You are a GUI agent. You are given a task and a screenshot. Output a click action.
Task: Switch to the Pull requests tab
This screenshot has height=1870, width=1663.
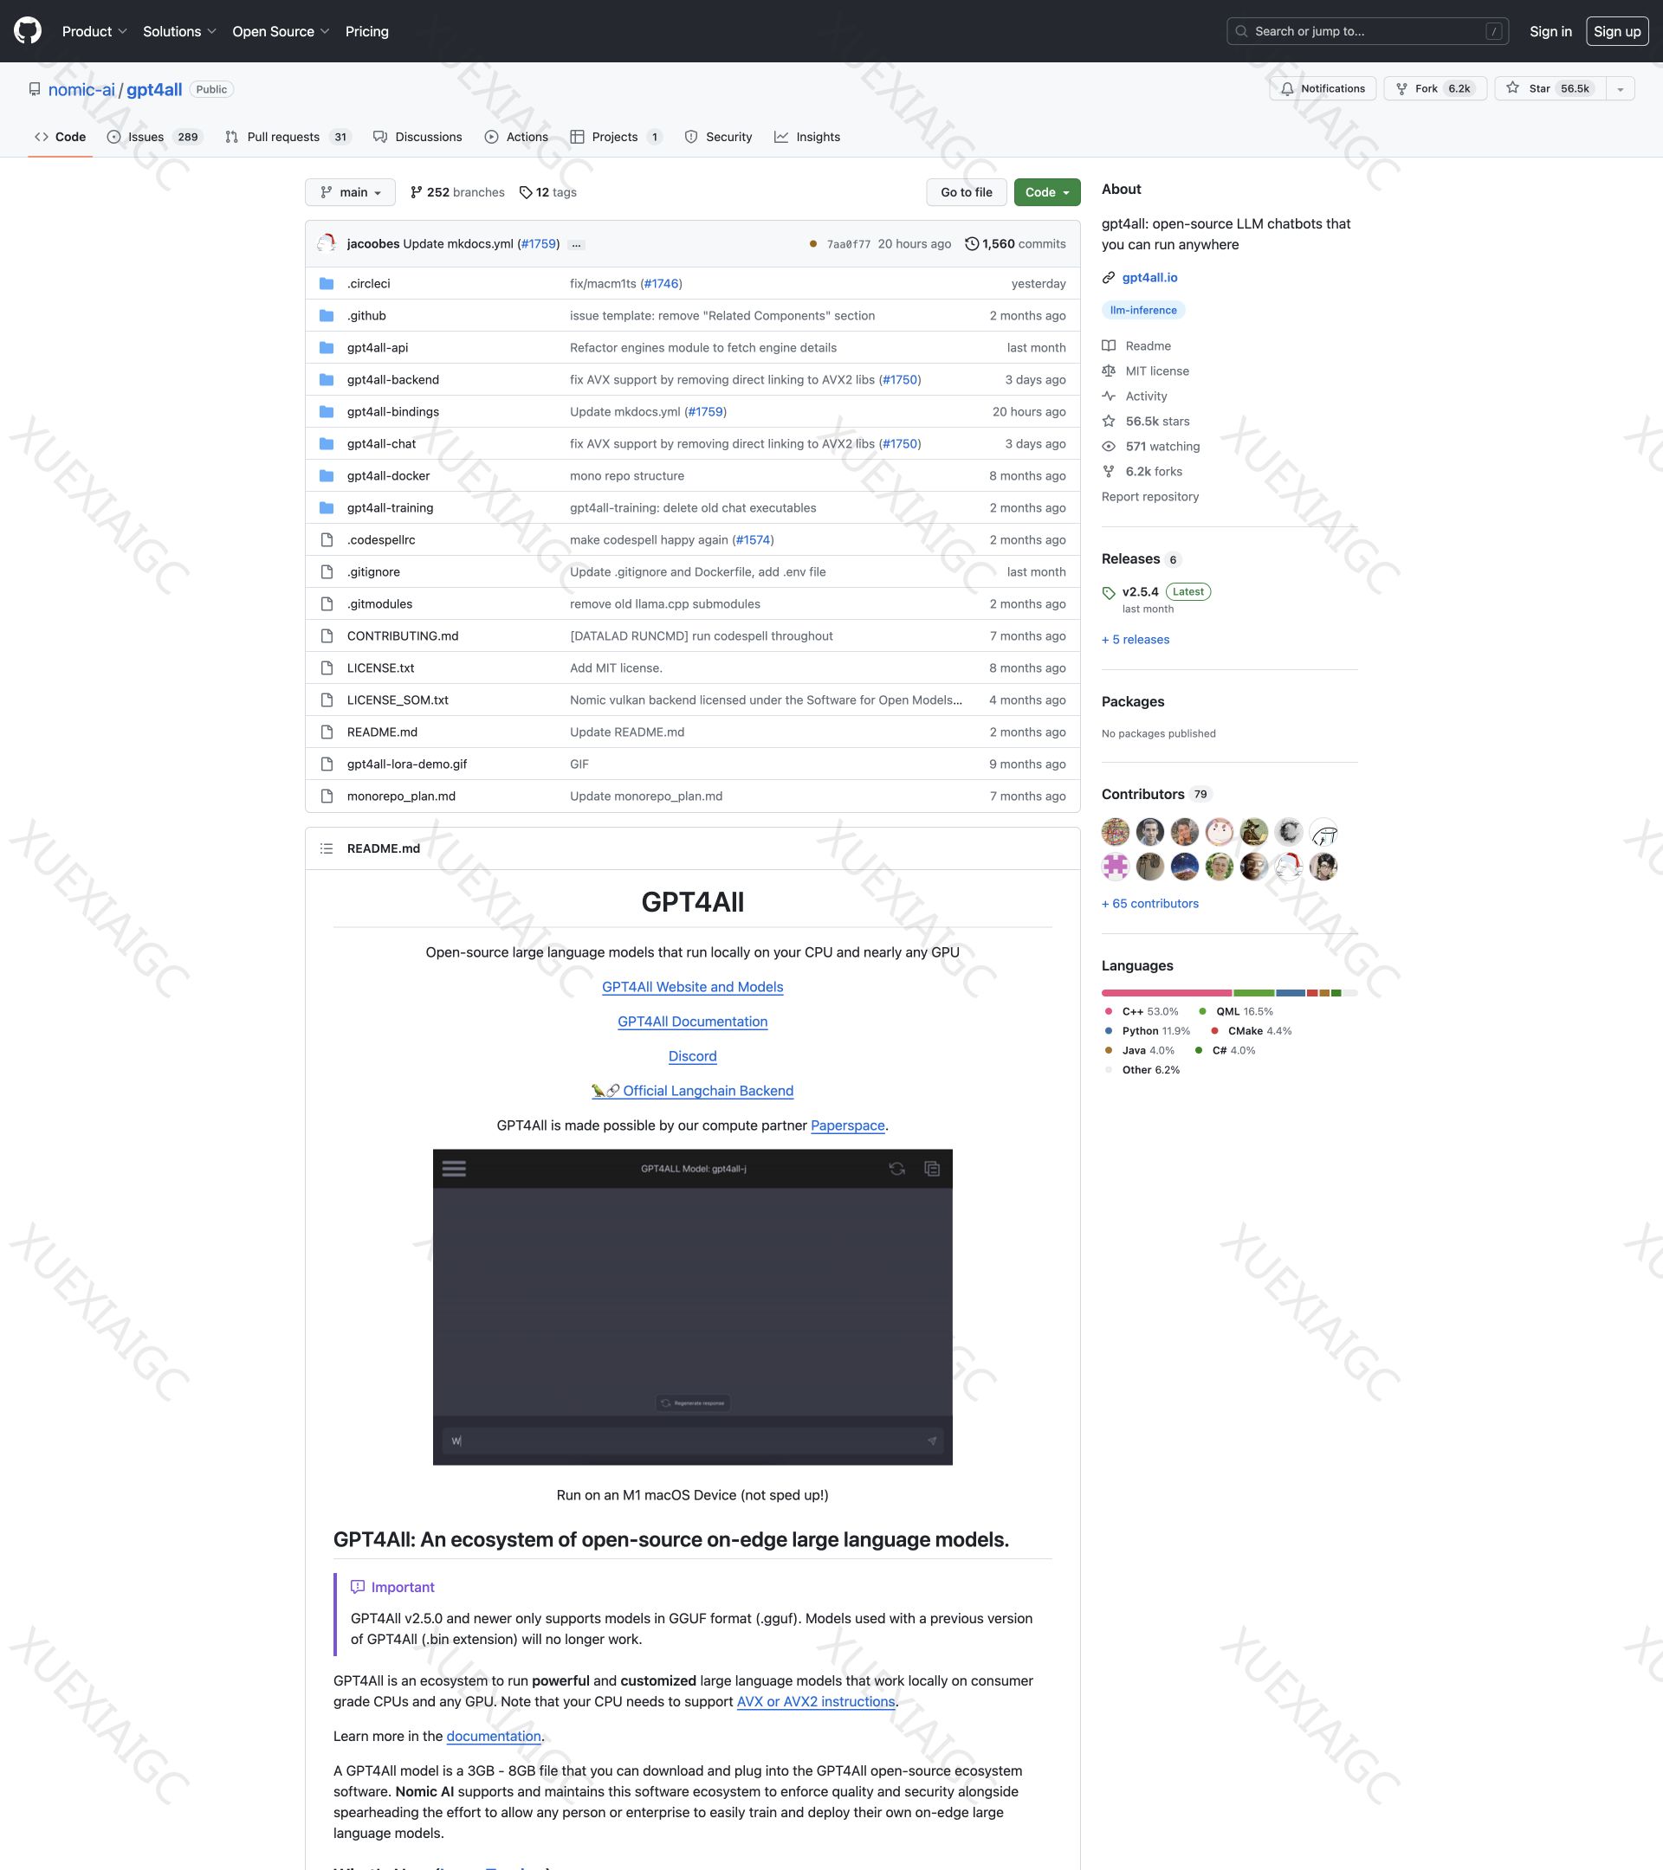pyautogui.click(x=283, y=138)
